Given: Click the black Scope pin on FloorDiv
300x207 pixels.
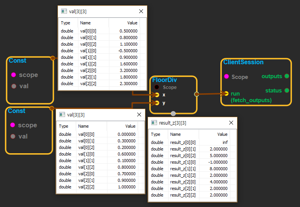Looking at the screenshot, I should 157,87.
